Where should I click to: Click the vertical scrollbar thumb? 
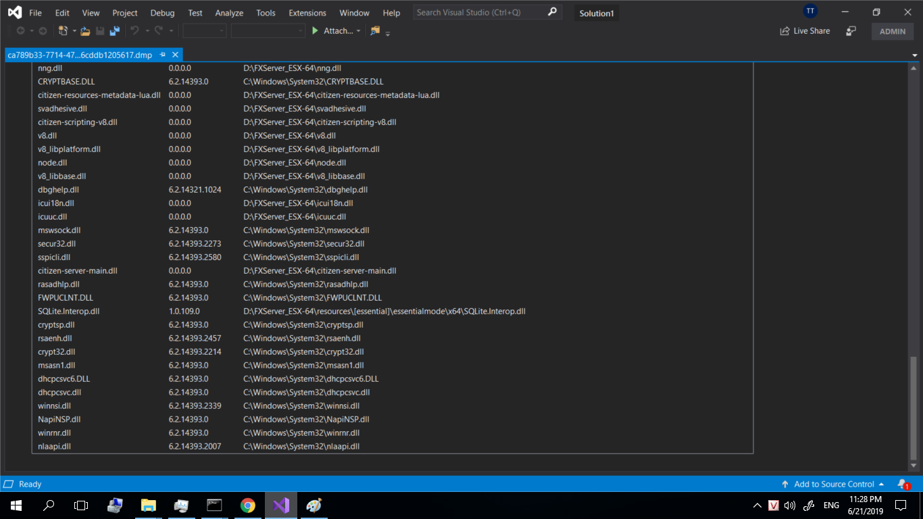[914, 407]
